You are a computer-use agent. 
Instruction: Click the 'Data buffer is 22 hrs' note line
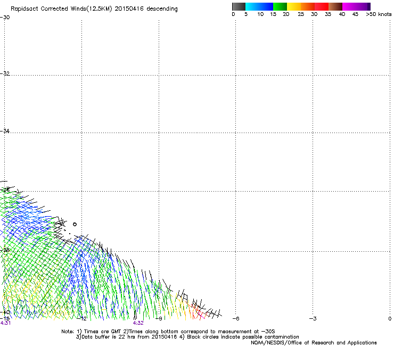coord(187,337)
